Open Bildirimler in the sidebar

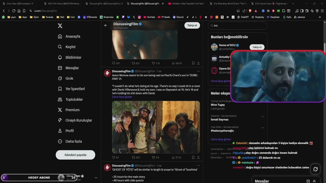point(70,57)
